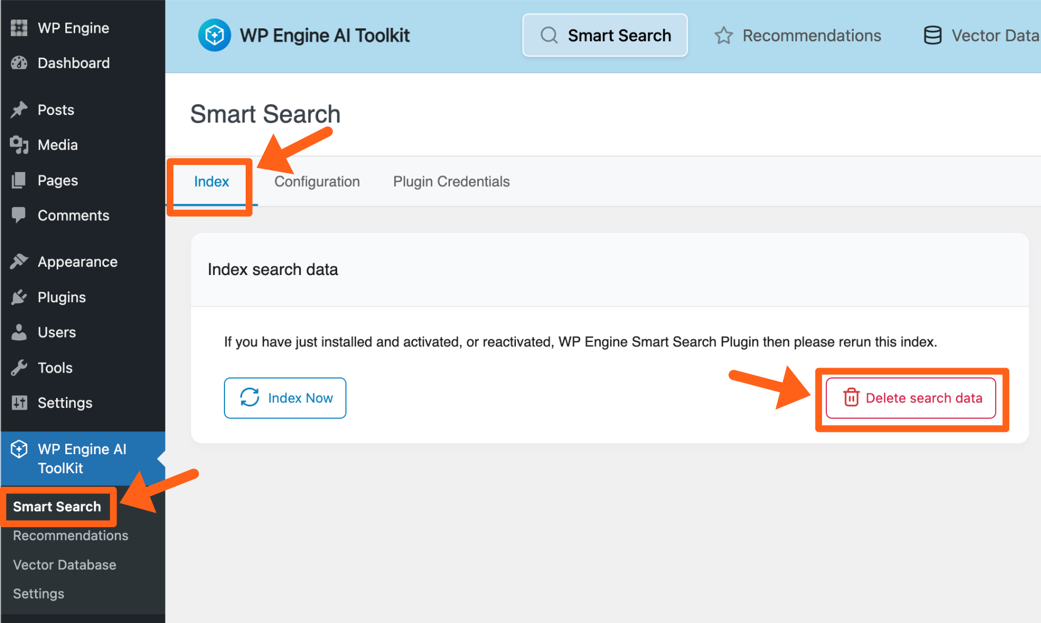Click the Media icon in sidebar
Image resolution: width=1041 pixels, height=623 pixels.
tap(19, 145)
